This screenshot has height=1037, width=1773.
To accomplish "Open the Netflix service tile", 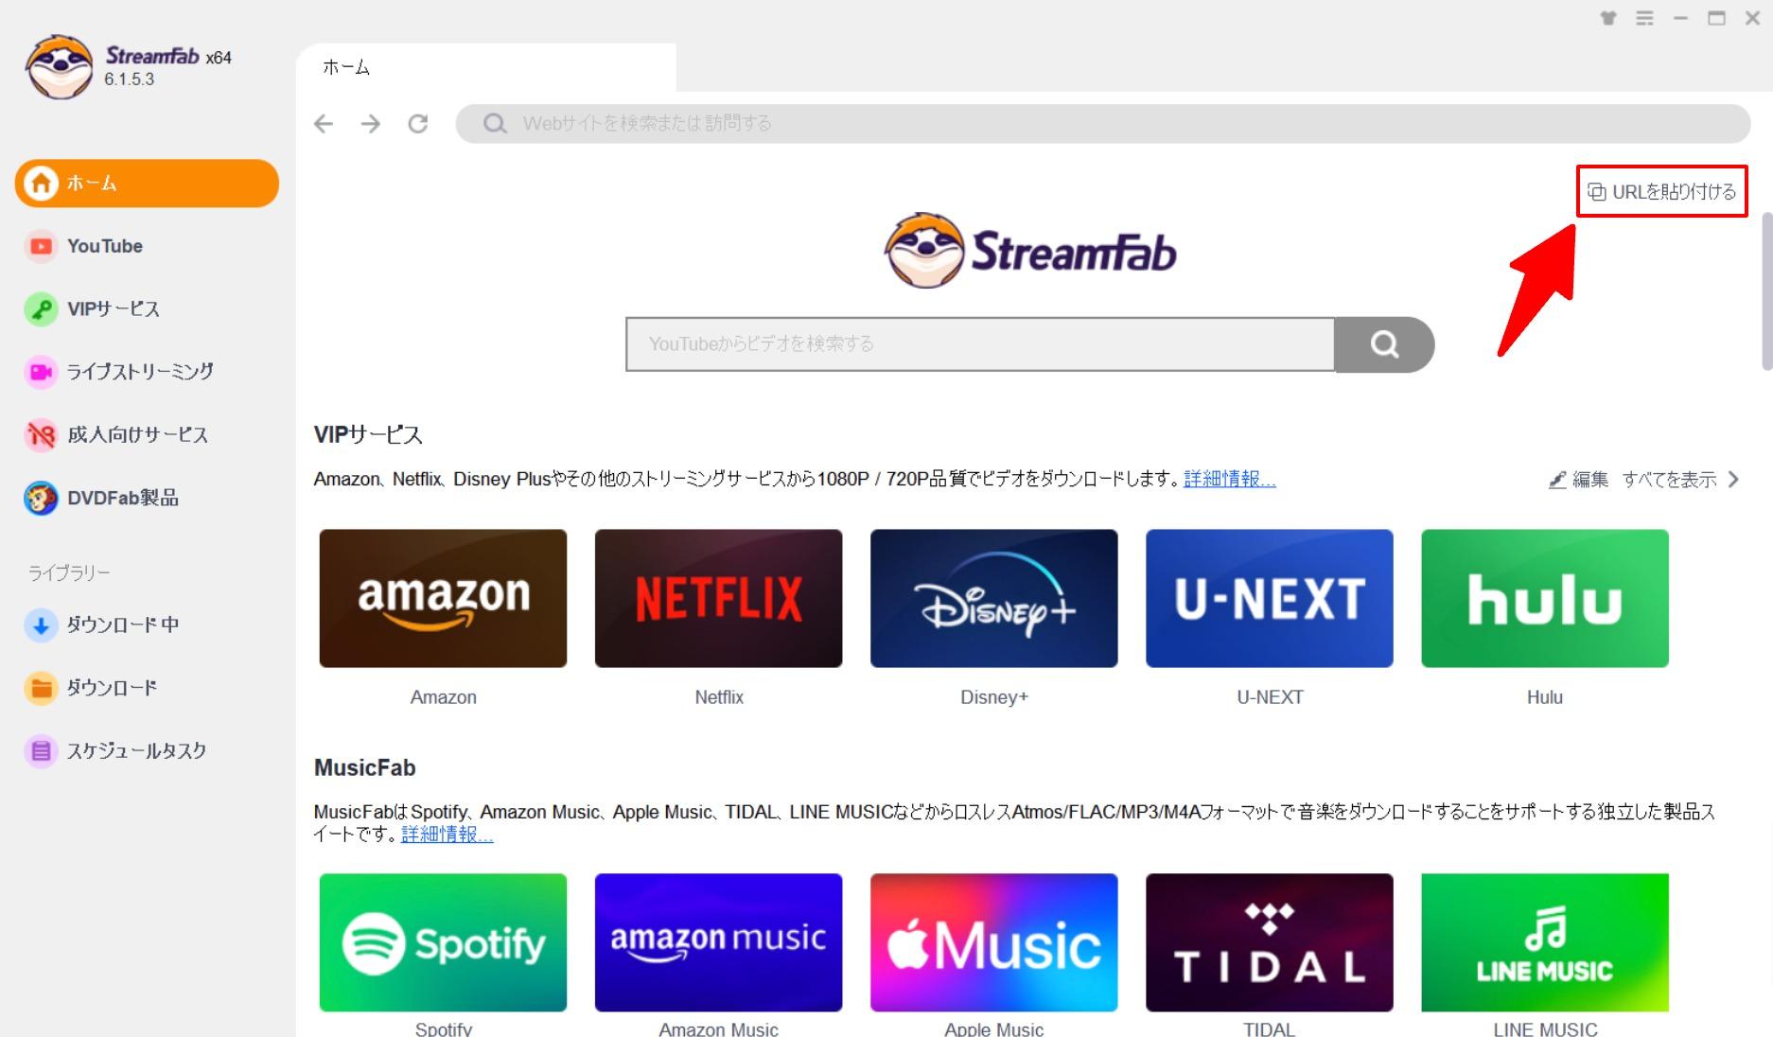I will point(718,598).
